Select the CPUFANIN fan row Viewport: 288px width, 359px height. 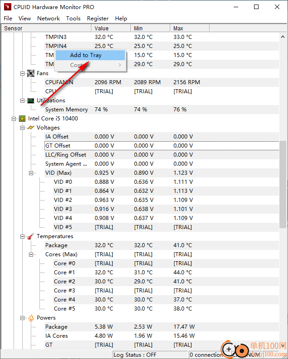162,82
